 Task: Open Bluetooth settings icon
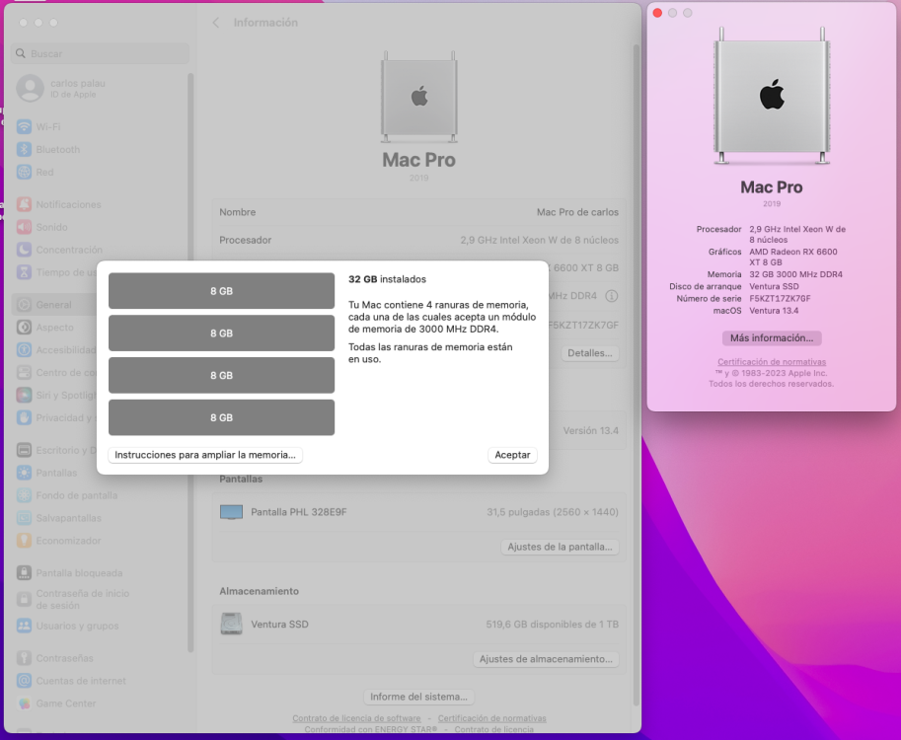tap(24, 149)
